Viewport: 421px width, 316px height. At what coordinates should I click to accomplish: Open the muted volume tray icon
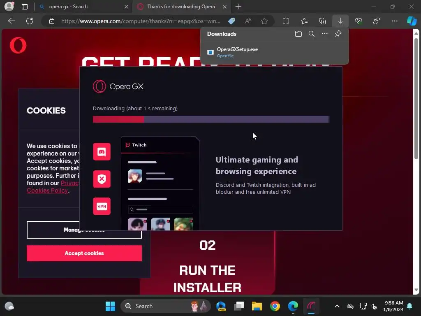click(374, 306)
